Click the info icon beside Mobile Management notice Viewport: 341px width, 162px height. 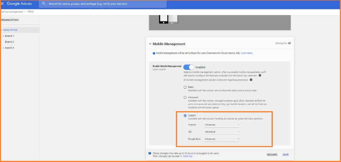coord(154,53)
